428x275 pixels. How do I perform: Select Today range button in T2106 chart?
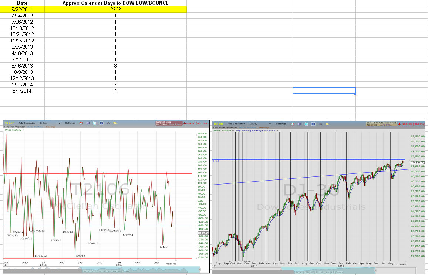tap(126, 271)
